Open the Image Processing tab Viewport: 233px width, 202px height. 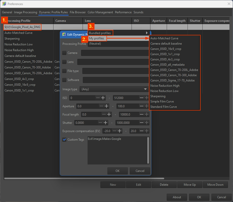(26, 12)
